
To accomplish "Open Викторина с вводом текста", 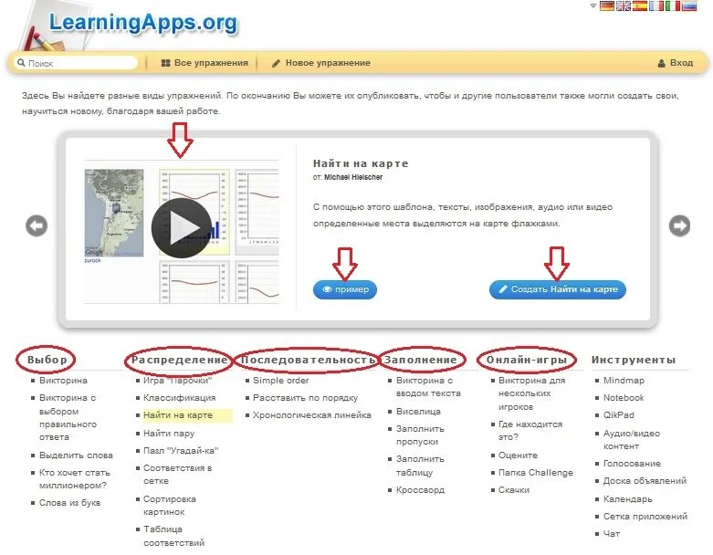I will coord(428,387).
